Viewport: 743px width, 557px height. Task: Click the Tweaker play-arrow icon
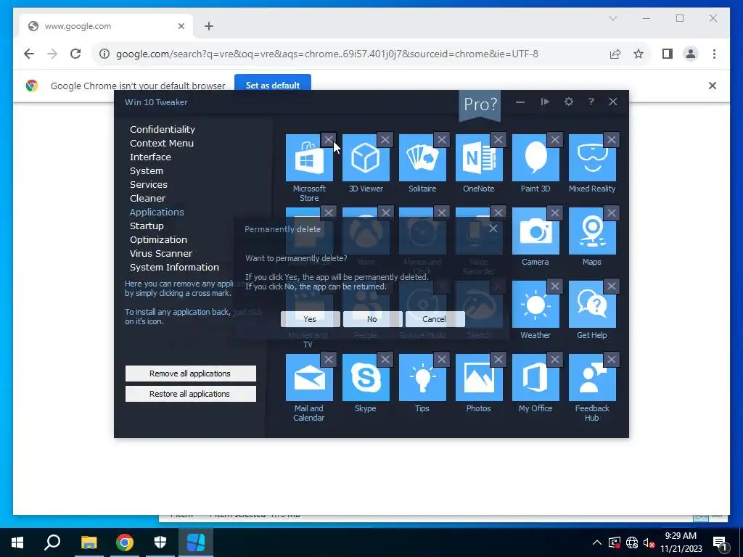click(545, 102)
